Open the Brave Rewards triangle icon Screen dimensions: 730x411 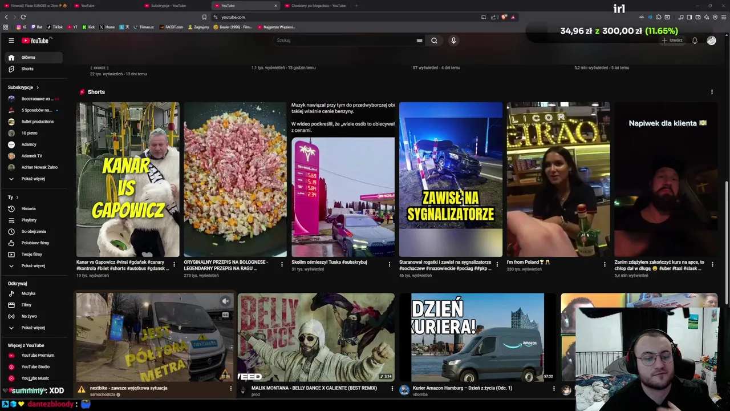point(513,17)
